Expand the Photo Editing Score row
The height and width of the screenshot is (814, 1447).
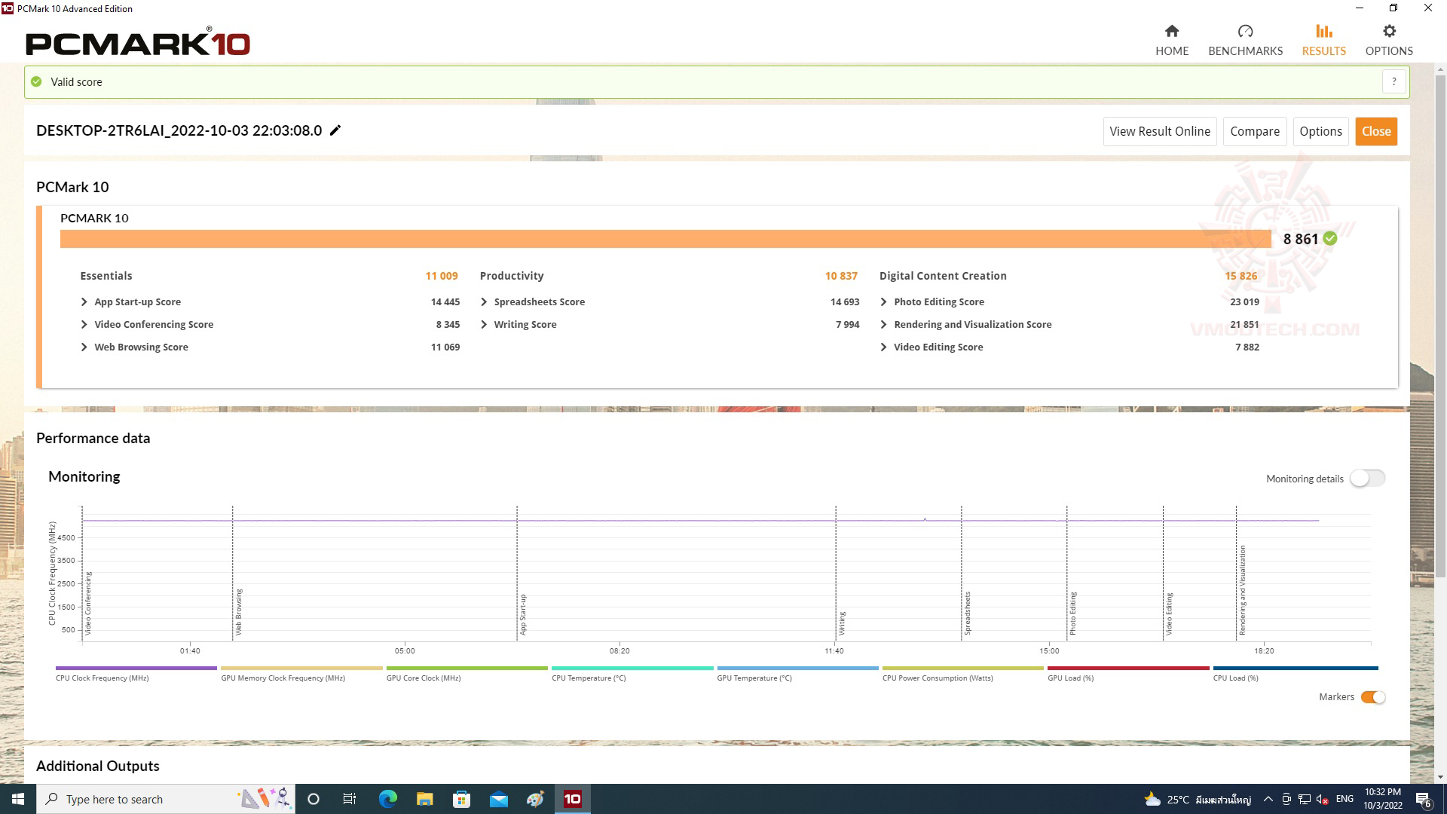pos(885,301)
